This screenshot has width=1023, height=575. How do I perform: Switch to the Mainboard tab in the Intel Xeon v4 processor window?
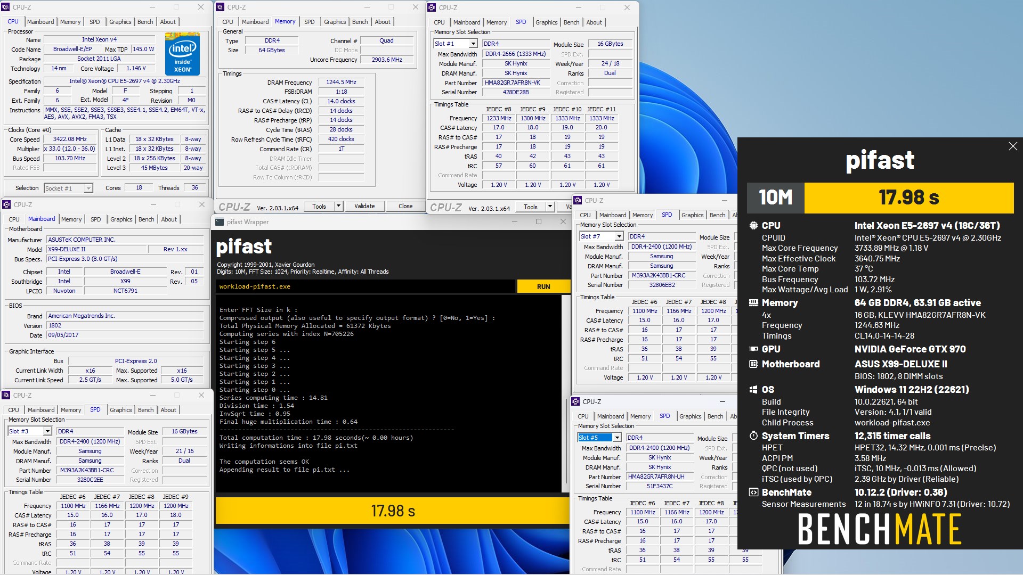tap(40, 22)
